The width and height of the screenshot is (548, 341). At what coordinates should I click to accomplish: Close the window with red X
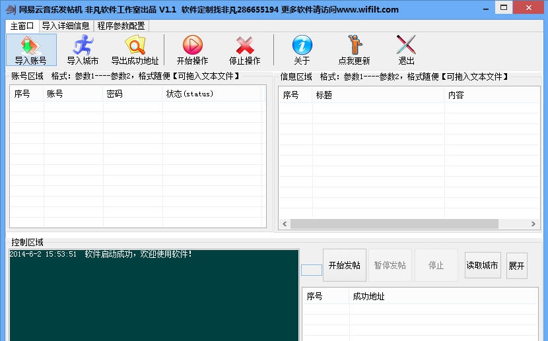coord(529,8)
